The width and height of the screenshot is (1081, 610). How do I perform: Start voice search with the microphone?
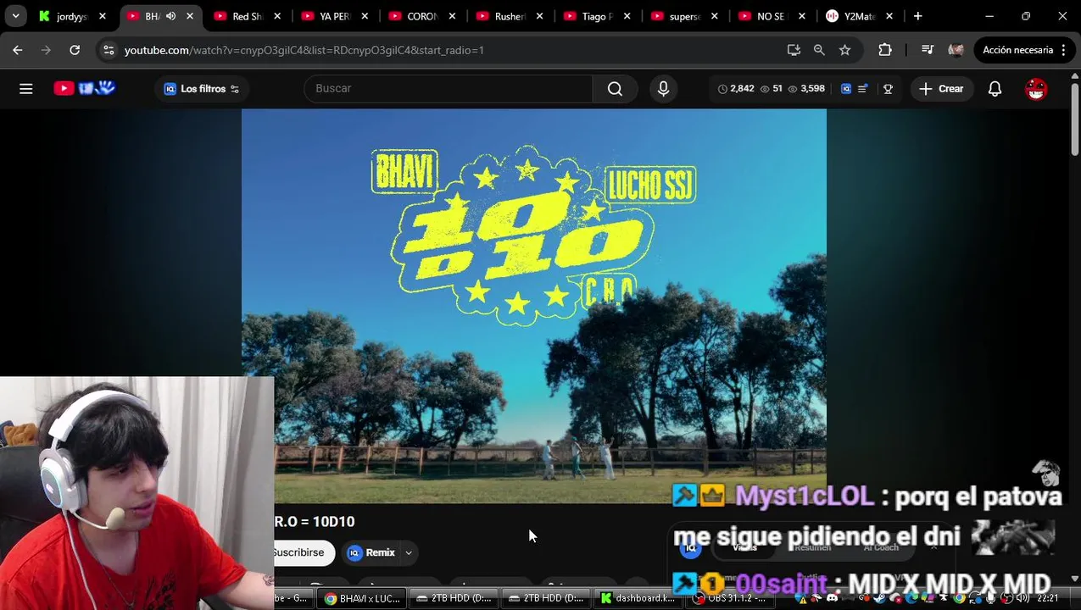663,88
